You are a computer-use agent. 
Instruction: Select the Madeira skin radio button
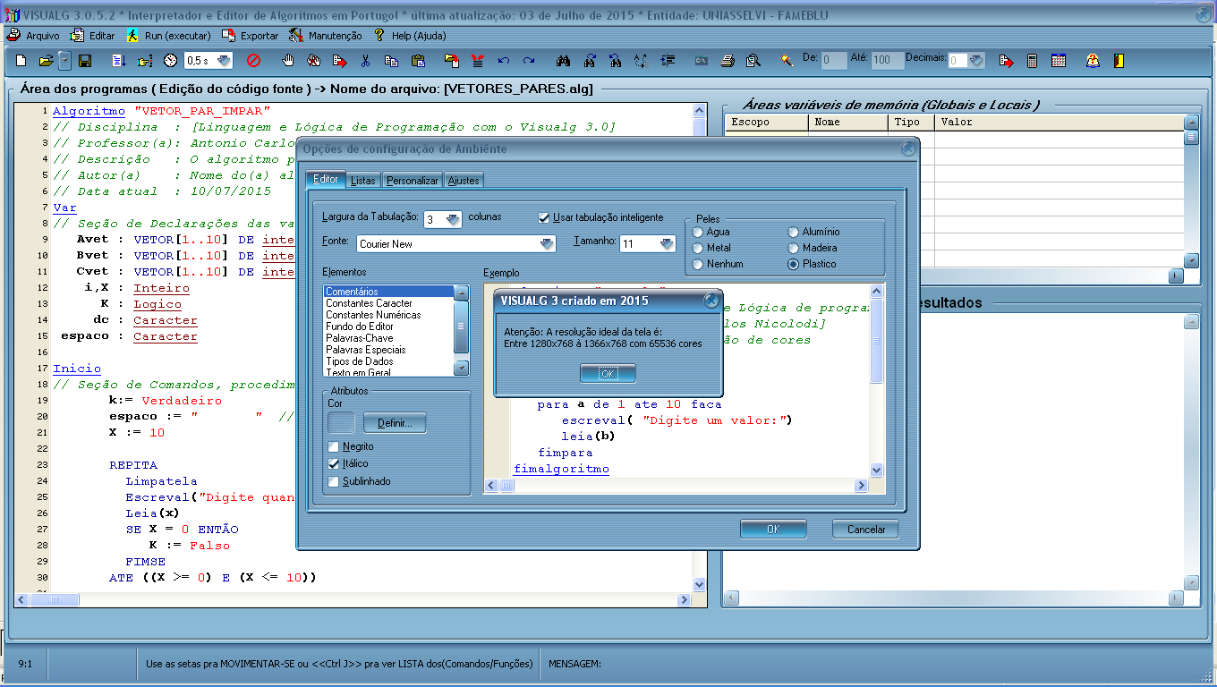pos(793,247)
